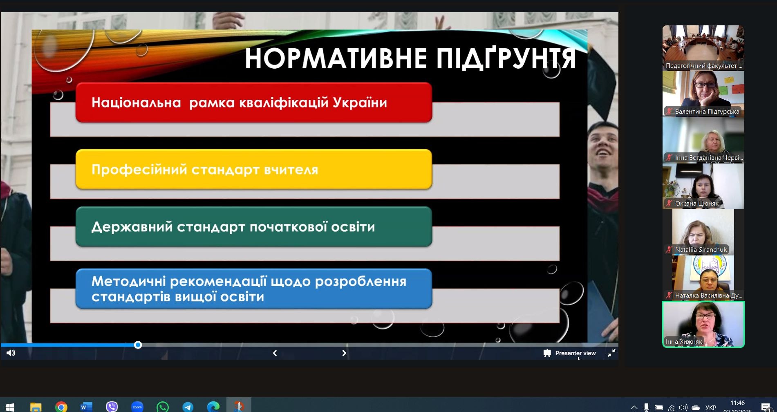
Task: Select Інна Хижняк video thumbnail
Action: [x=703, y=324]
